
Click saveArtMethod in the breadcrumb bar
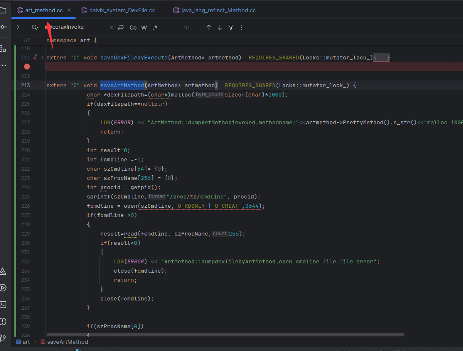pos(68,342)
